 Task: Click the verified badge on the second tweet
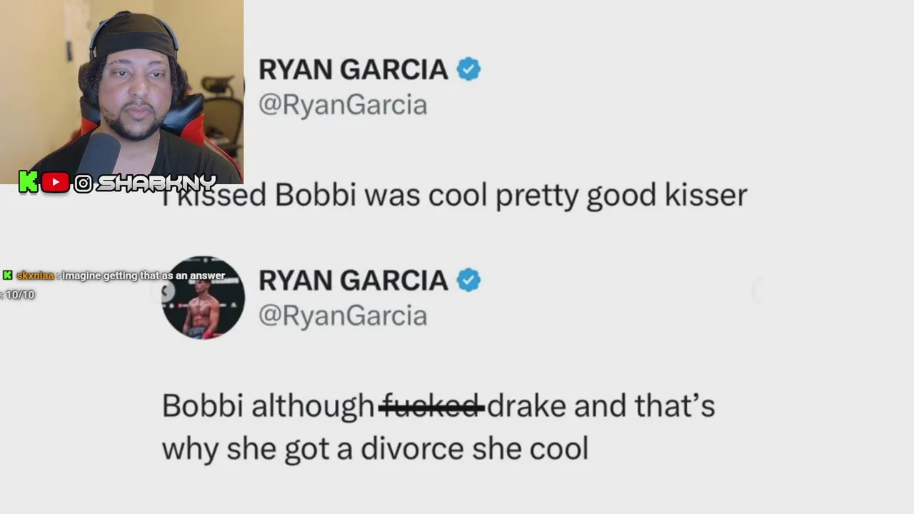(x=468, y=280)
